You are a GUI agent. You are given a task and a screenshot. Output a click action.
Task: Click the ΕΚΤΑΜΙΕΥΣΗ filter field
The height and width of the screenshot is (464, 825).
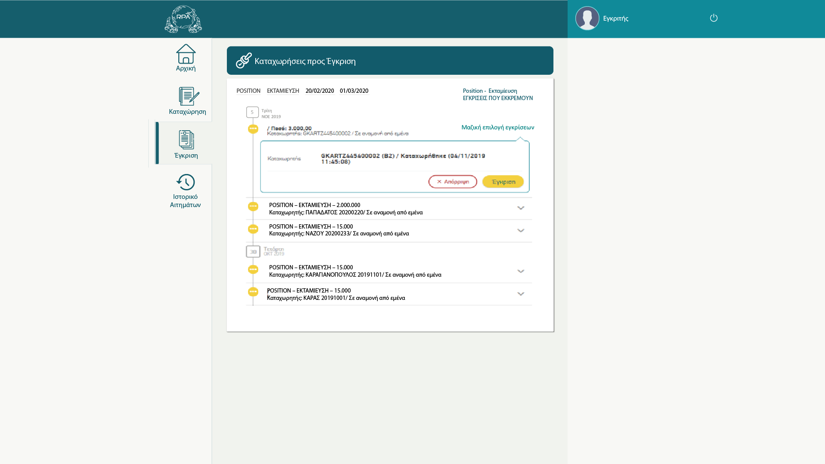[283, 91]
